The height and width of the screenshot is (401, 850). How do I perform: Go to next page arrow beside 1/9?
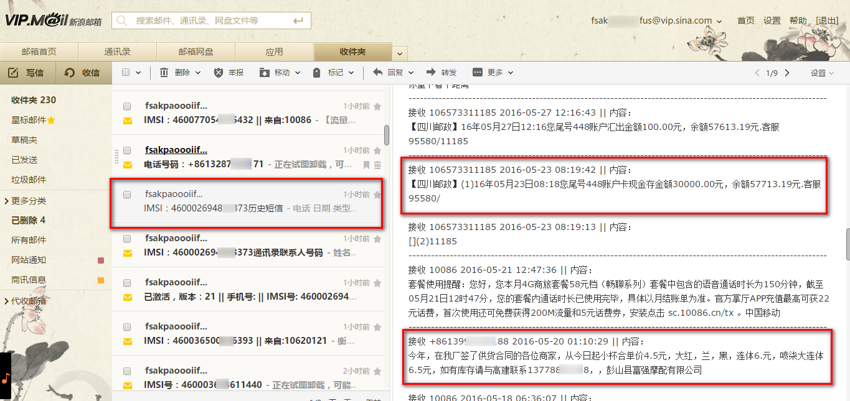[x=787, y=73]
